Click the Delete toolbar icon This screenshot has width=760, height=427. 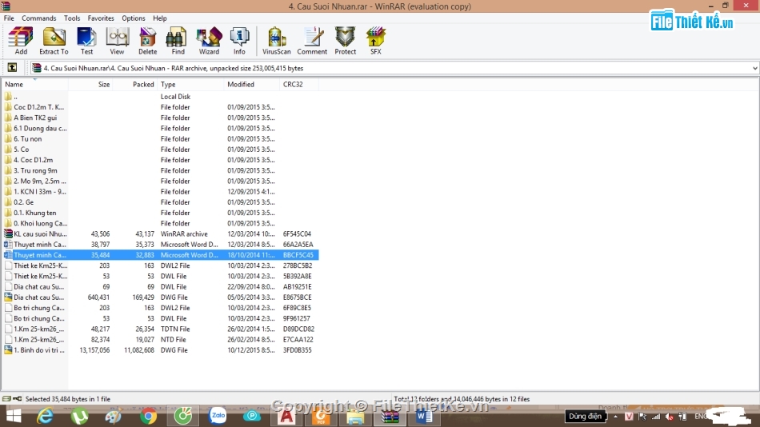click(147, 41)
